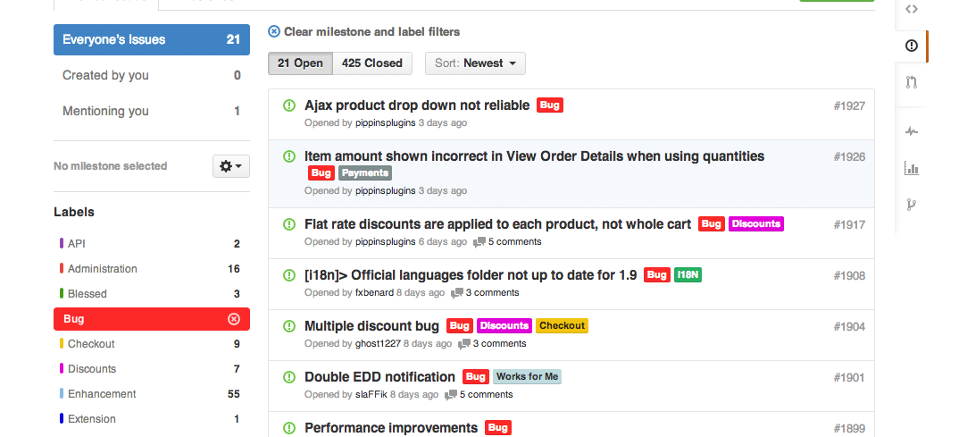Select the Issues exclamation icon in sidebar
The height and width of the screenshot is (437, 967).
pos(912,46)
